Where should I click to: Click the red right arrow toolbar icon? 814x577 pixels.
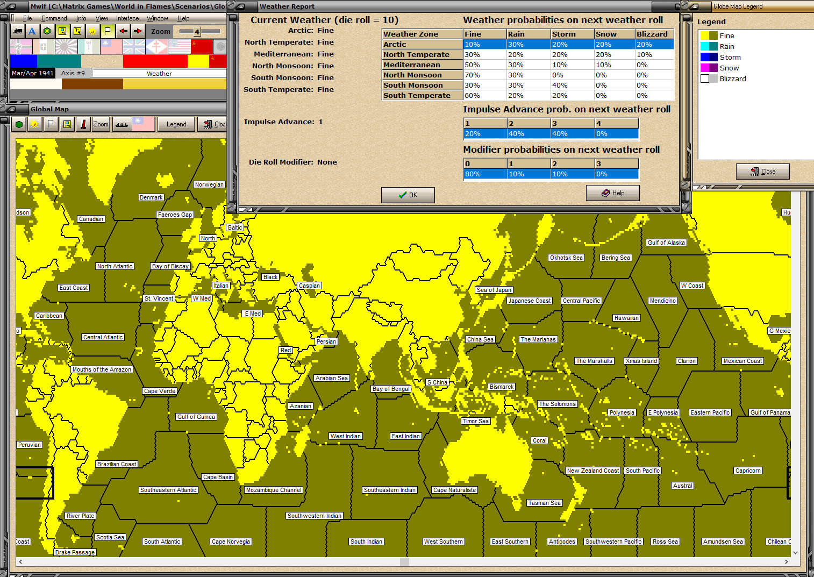click(138, 31)
